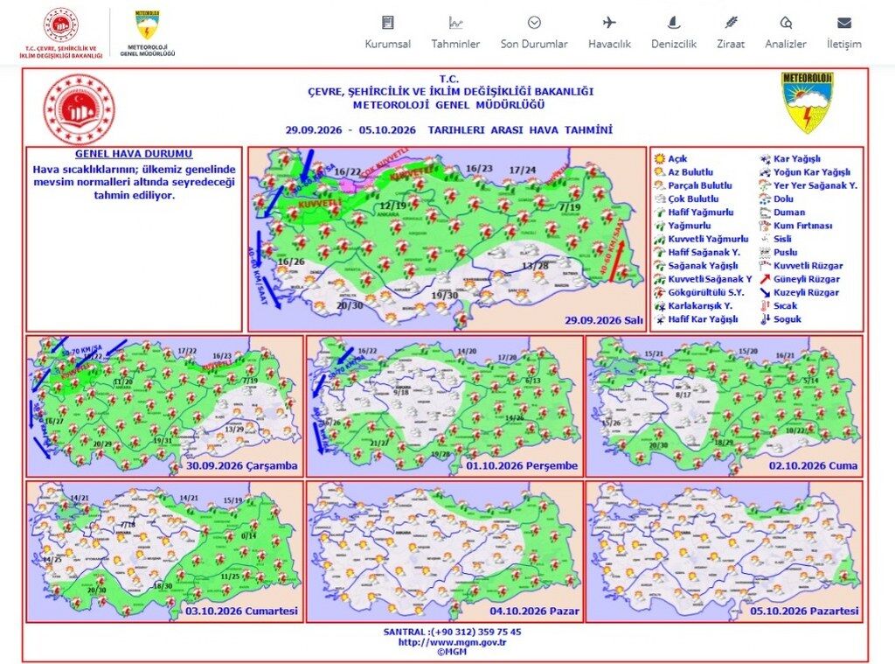Click the 13/28 temperature on Salı map
The image size is (895, 664).
[535, 266]
